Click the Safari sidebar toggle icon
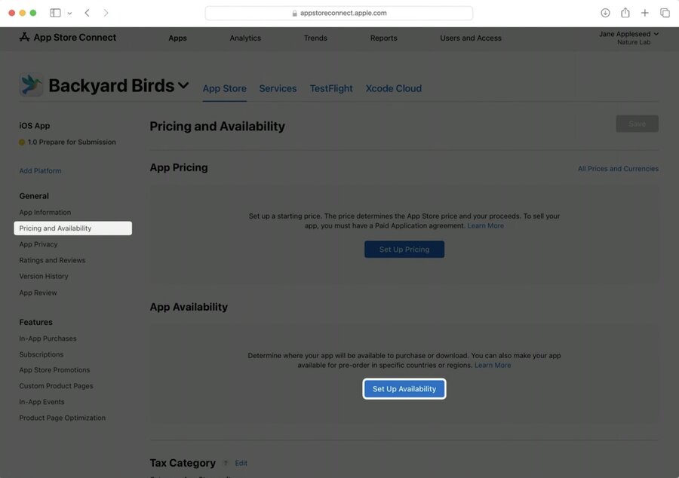The height and width of the screenshot is (478, 679). pyautogui.click(x=55, y=13)
